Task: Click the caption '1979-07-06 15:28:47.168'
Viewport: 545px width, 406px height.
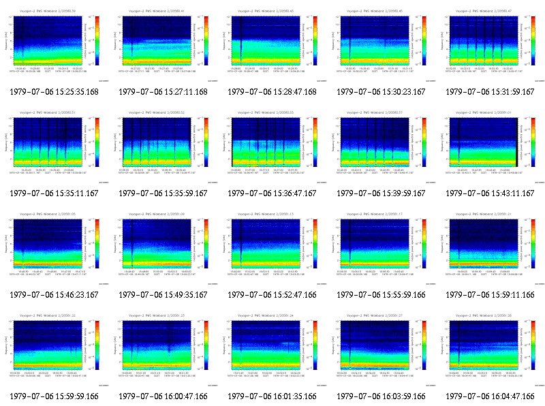Action: click(x=272, y=92)
